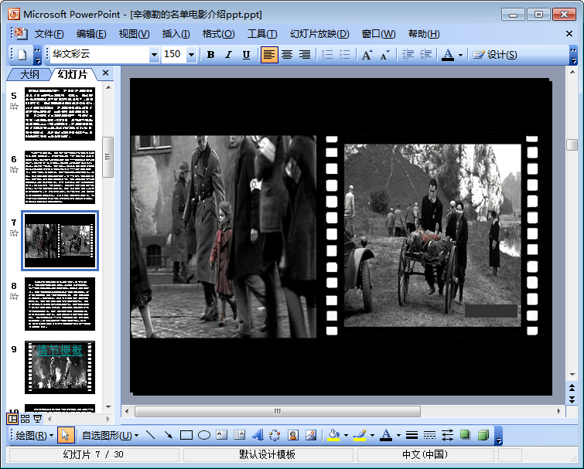Open fill color dropdown arrow
The image size is (584, 469).
(346, 435)
